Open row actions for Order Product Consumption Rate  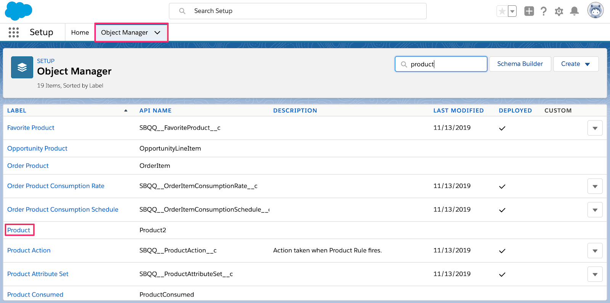595,186
